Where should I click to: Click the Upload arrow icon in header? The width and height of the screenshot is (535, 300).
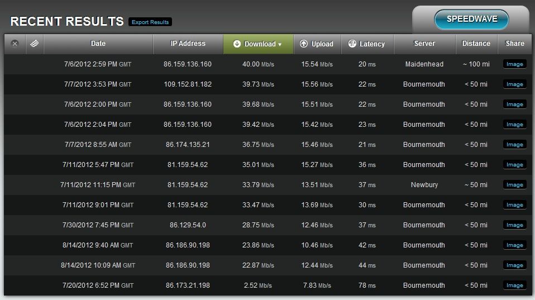304,44
